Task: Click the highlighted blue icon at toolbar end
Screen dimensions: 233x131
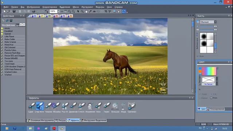Action: pyautogui.click(x=124, y=11)
